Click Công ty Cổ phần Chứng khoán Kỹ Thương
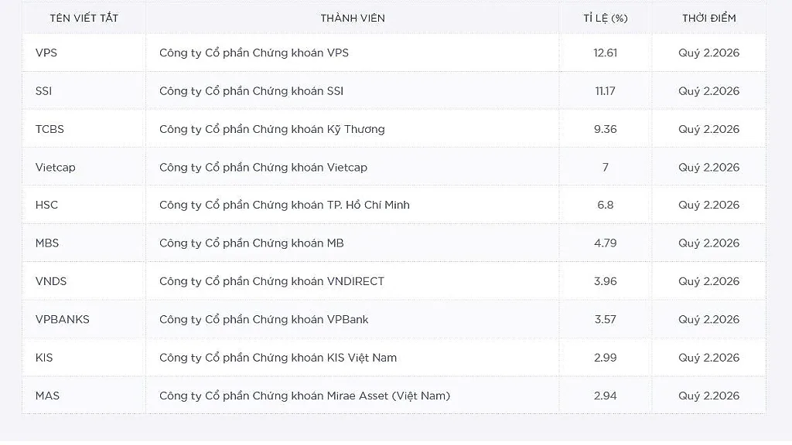The width and height of the screenshot is (792, 445). coord(271,129)
